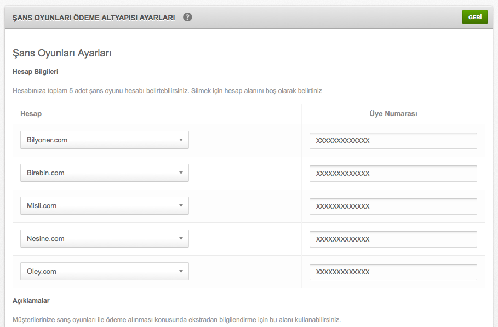
Task: Open the Birebin.com account dropdown
Action: (105, 173)
